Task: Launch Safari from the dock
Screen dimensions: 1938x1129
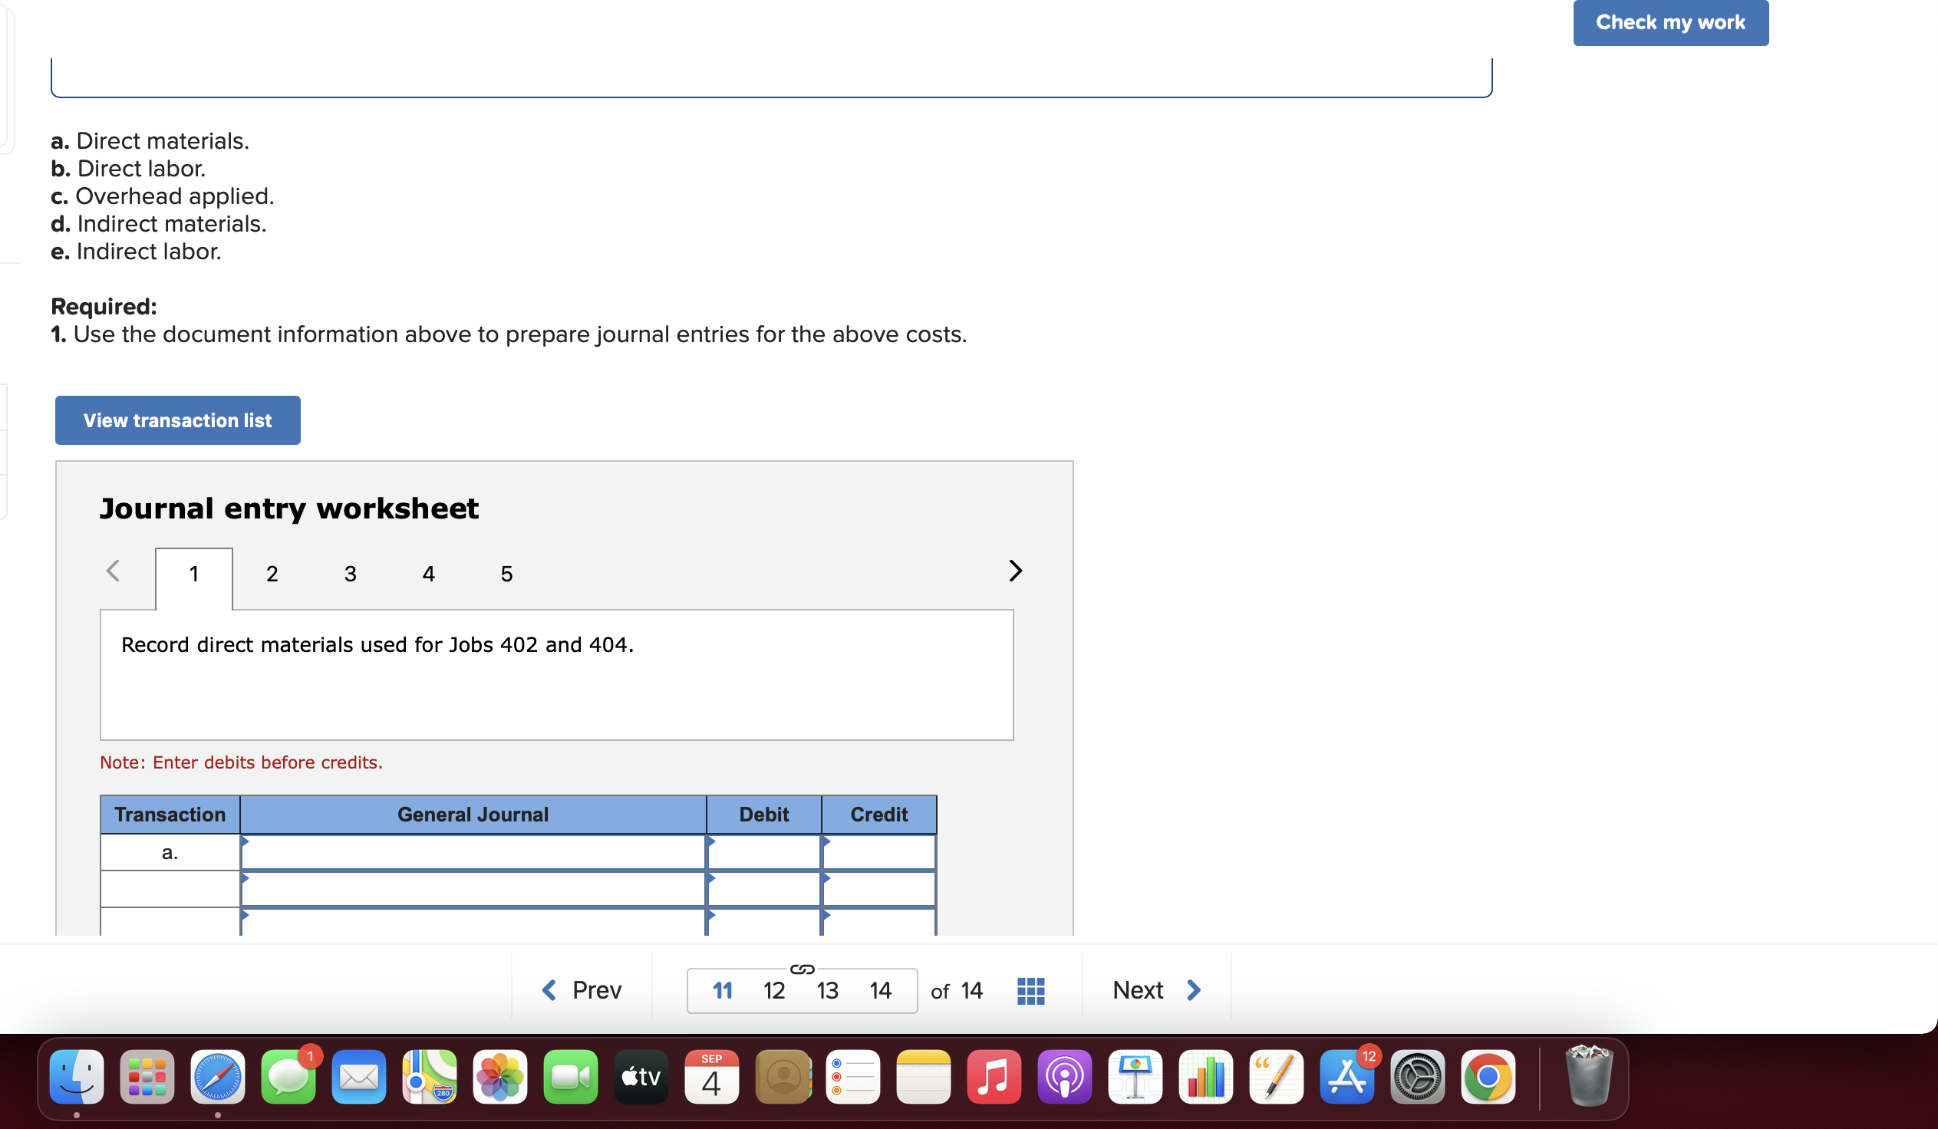Action: (218, 1077)
